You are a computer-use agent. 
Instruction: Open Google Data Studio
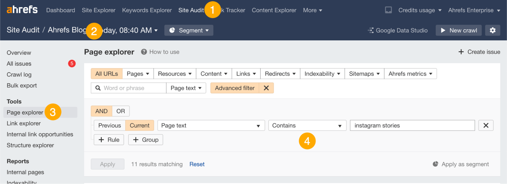[x=398, y=30]
